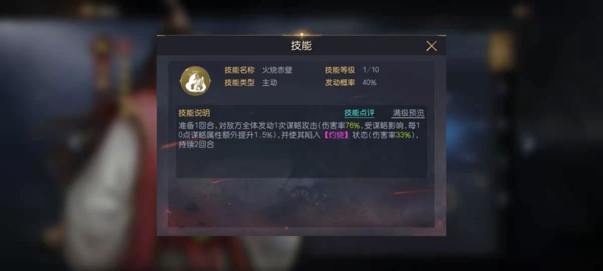Click the 技能类型 label
603x271 pixels.
pos(239,82)
